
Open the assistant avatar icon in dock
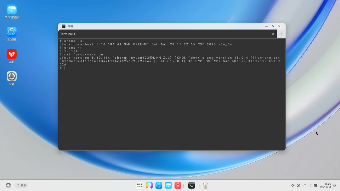click(149, 185)
